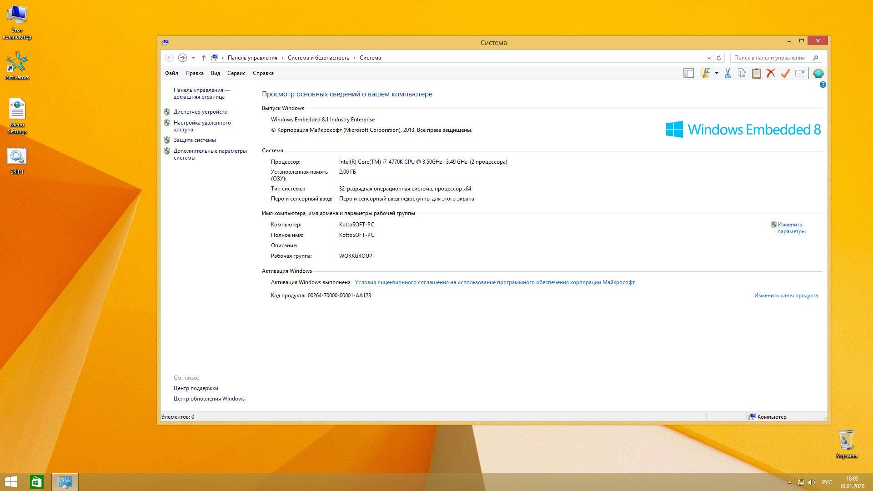873x491 pixels.
Task: Open recent locations dropdown next to Forward
Action: [x=193, y=58]
